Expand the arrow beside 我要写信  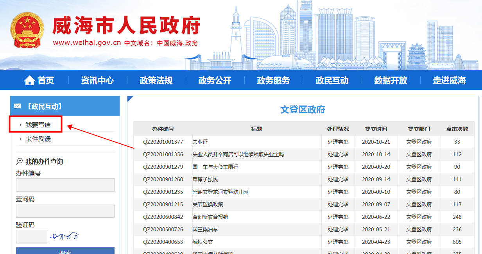coord(21,125)
